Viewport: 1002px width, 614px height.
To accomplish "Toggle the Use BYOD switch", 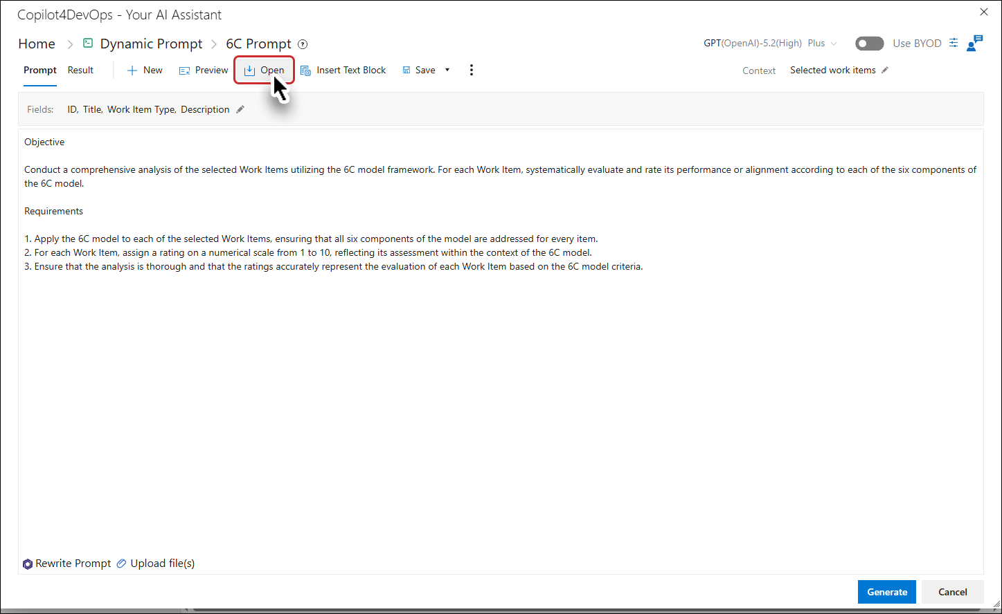I will [870, 44].
